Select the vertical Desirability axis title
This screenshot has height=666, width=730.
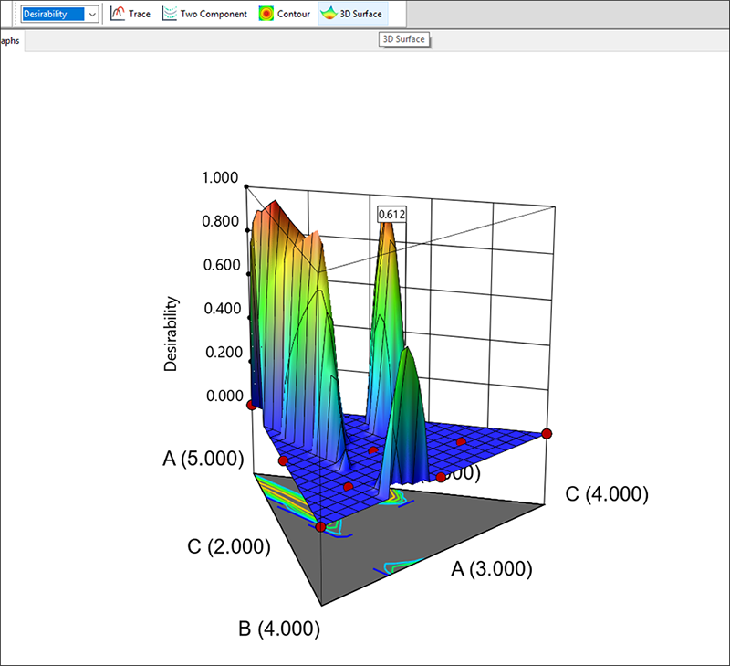(x=171, y=333)
